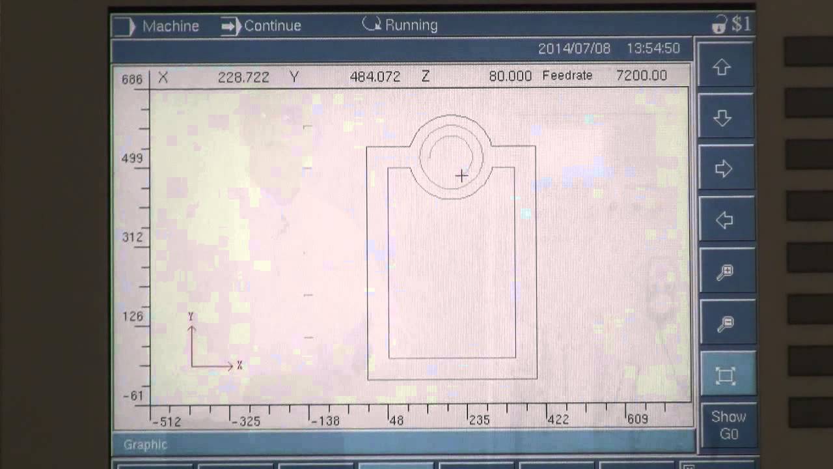Click the 48 label on the horizontal axis
833x469 pixels.
click(397, 420)
